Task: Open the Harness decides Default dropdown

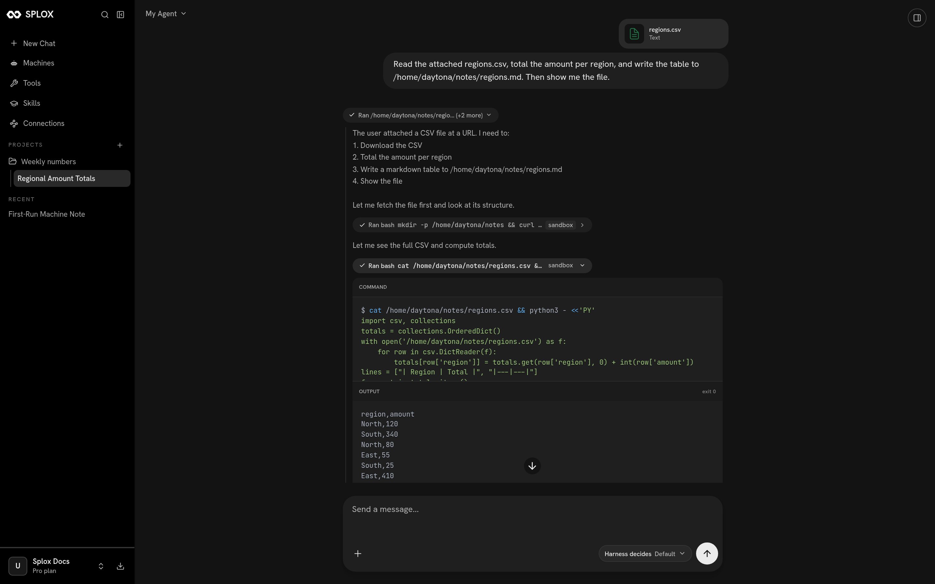Action: click(644, 554)
